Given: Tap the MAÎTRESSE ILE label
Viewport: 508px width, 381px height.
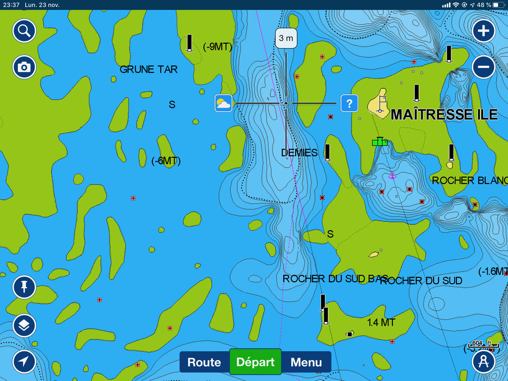Looking at the screenshot, I should (x=444, y=115).
